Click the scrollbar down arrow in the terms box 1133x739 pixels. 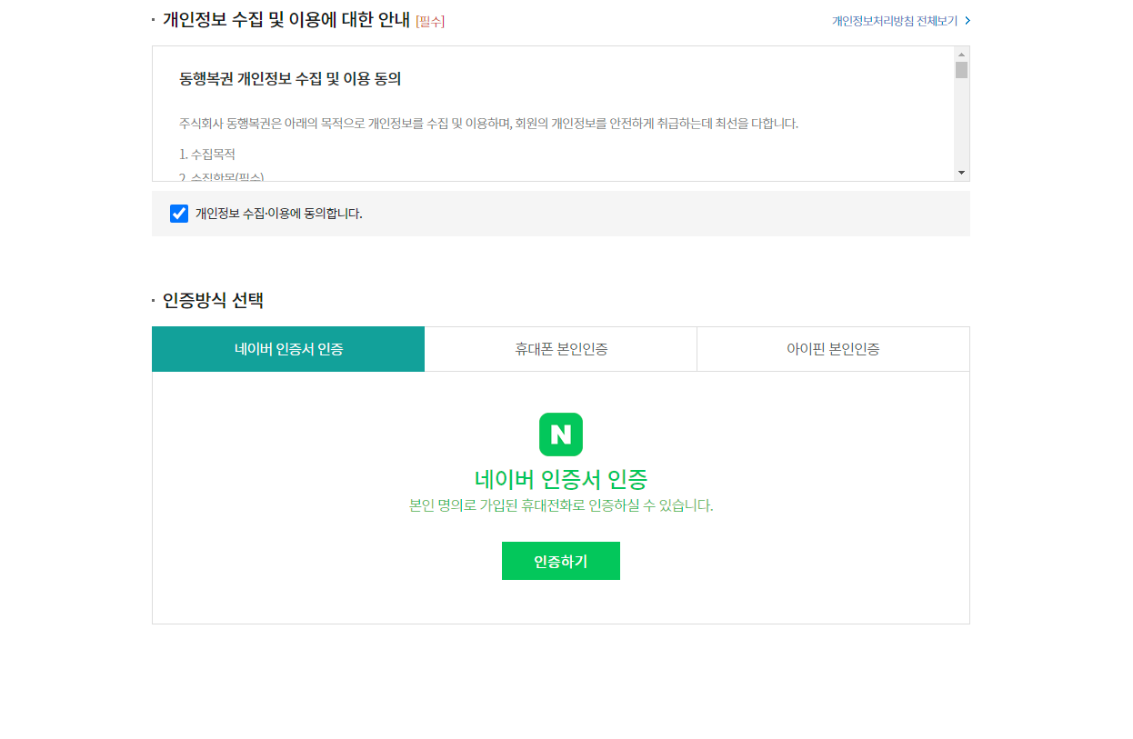point(961,173)
